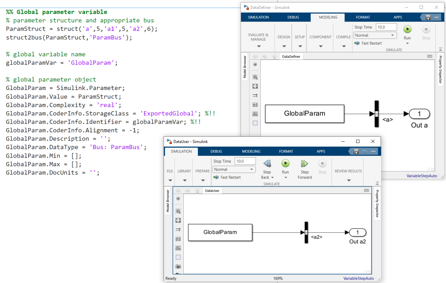Click Image tool in DataUser palette
This screenshot has height=283, width=446.
(x=178, y=248)
